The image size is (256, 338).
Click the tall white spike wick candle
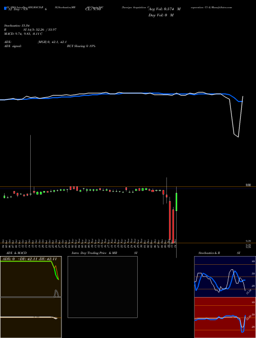tap(30, 165)
